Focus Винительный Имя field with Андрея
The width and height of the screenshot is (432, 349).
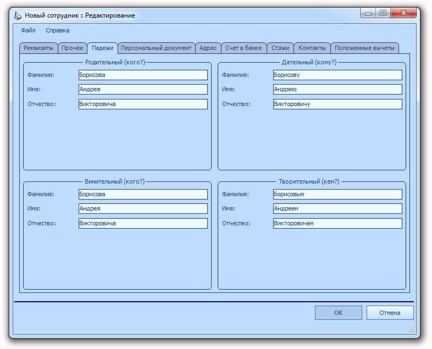tap(143, 208)
